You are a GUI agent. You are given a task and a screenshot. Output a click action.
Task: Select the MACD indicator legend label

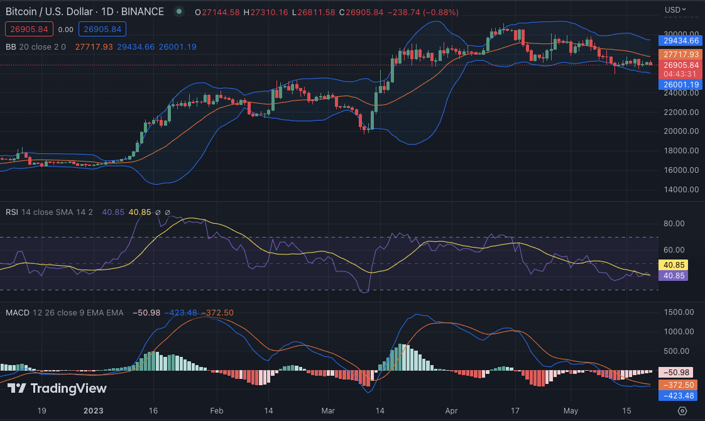click(18, 312)
